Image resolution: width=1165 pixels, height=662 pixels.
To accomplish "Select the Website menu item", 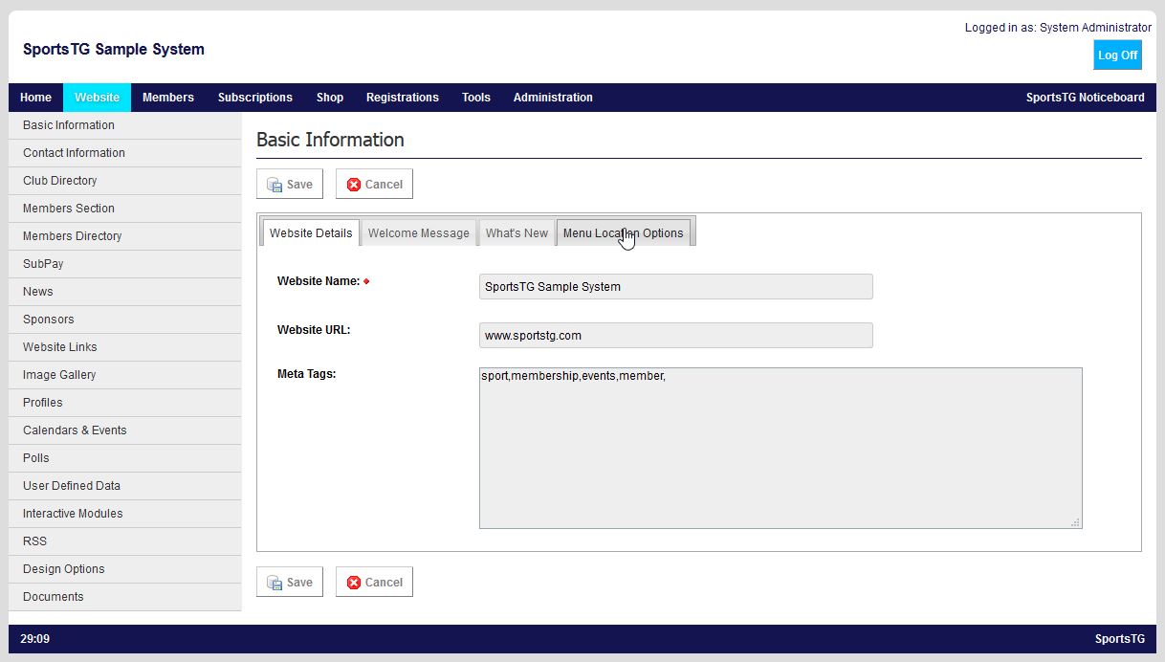I will coord(97,98).
